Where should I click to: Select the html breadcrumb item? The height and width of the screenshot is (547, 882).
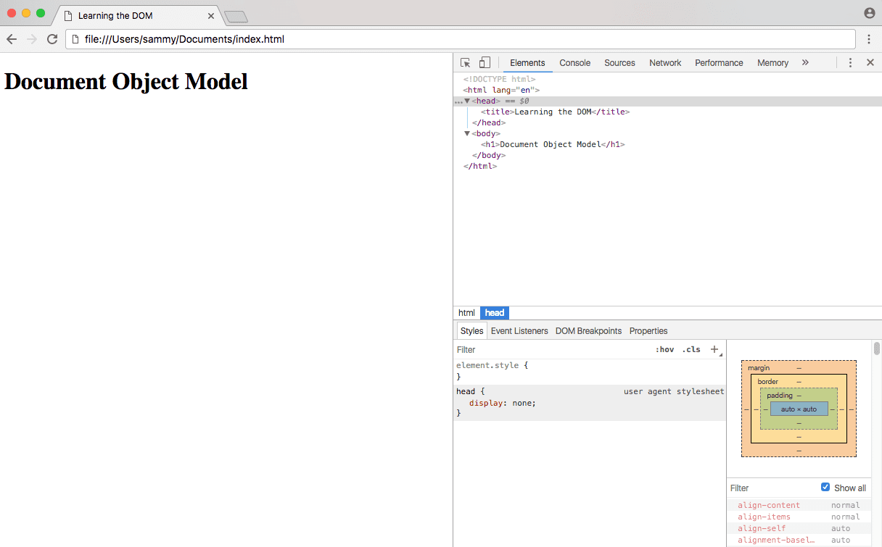pos(466,313)
